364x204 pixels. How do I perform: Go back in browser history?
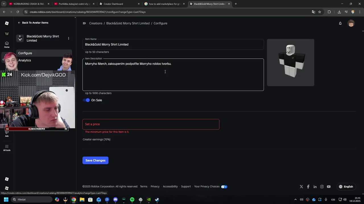point(4,12)
